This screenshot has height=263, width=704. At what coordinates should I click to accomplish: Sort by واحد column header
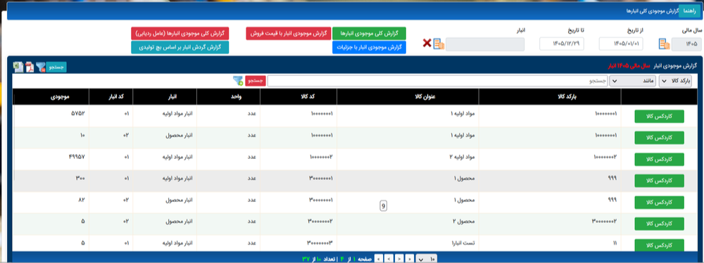(229, 97)
